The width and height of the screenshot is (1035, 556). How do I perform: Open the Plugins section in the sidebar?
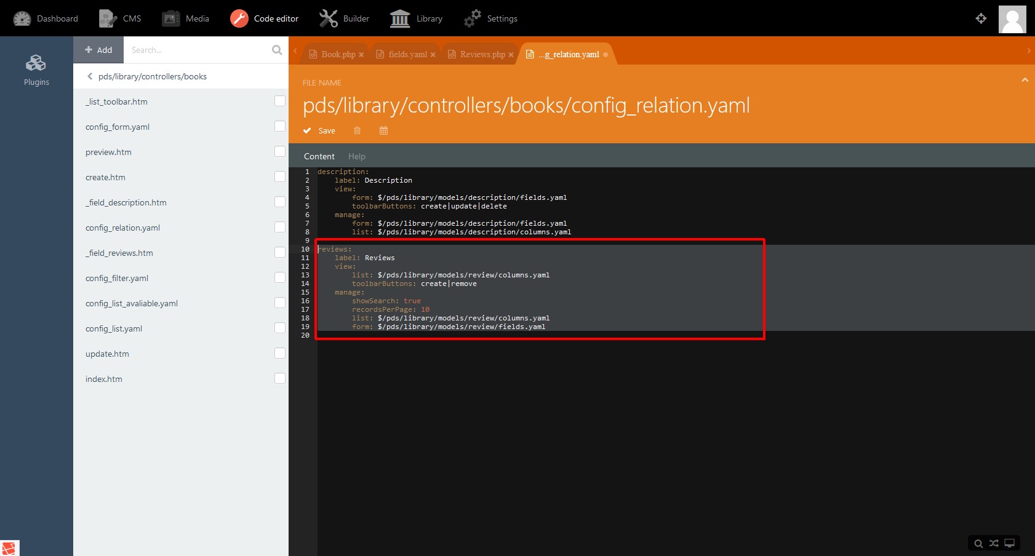tap(36, 70)
